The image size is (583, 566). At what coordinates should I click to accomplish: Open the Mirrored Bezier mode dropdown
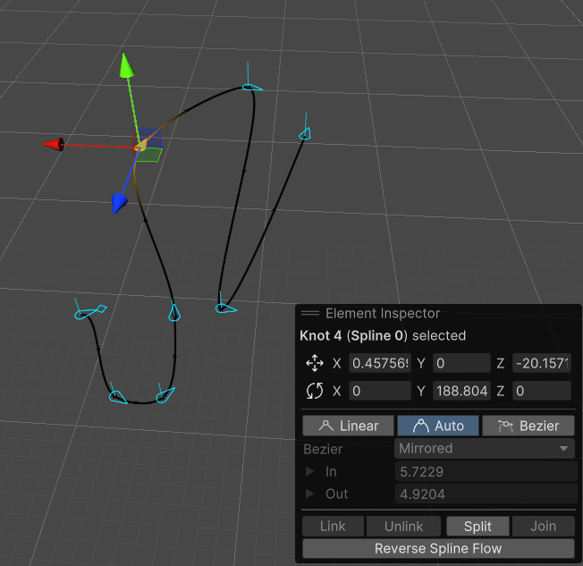pyautogui.click(x=485, y=448)
